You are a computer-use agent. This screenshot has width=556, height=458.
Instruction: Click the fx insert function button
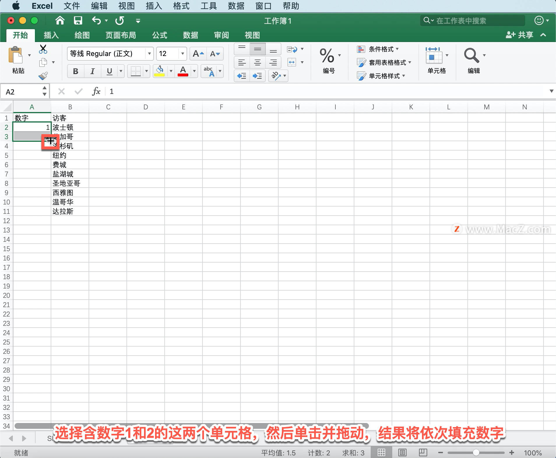click(x=96, y=91)
